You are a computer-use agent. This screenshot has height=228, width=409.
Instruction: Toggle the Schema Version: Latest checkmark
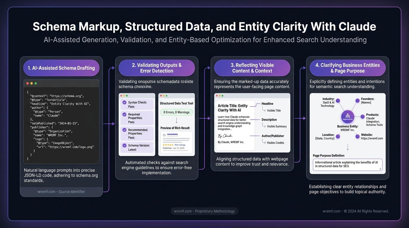coord(125,145)
